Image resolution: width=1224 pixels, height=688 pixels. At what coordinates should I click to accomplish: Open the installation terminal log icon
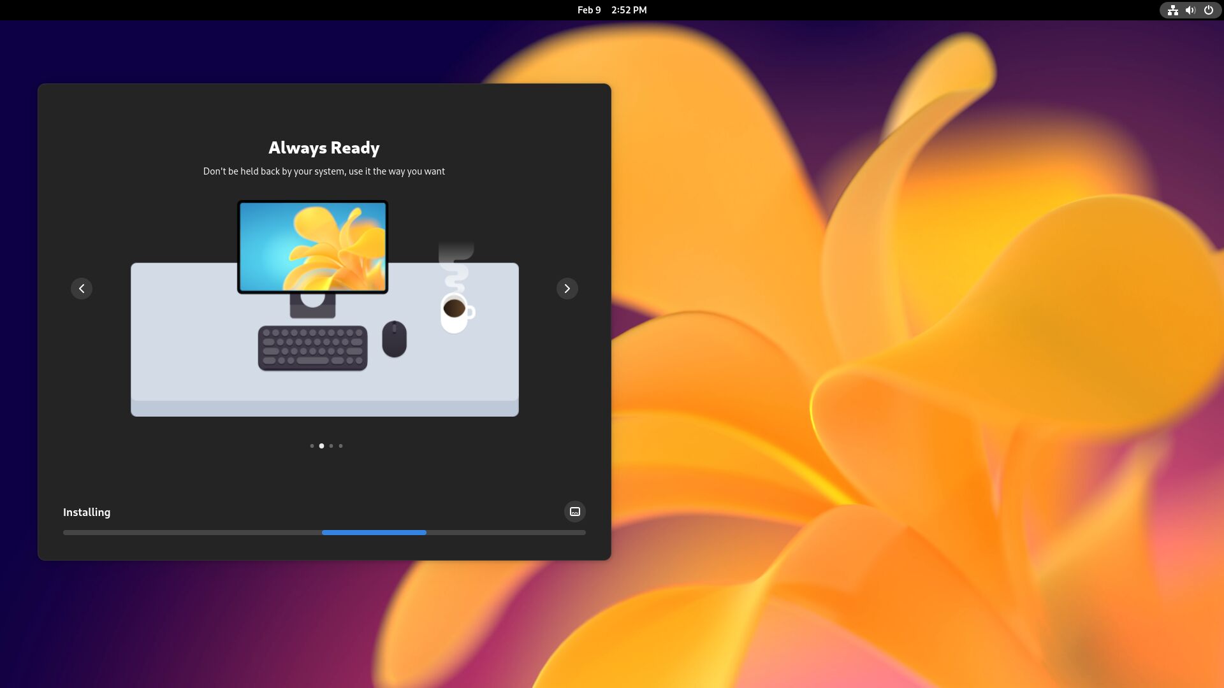coord(574,512)
